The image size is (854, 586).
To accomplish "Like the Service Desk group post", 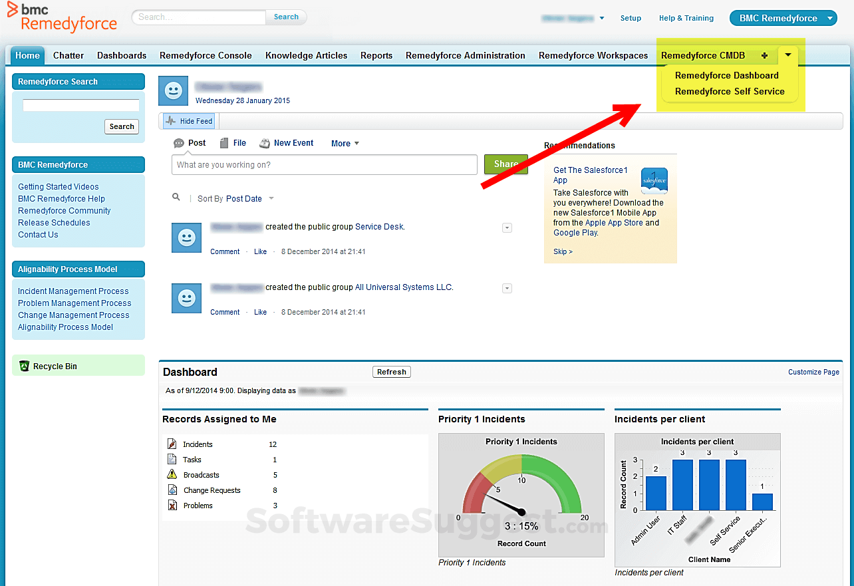I will [x=260, y=252].
